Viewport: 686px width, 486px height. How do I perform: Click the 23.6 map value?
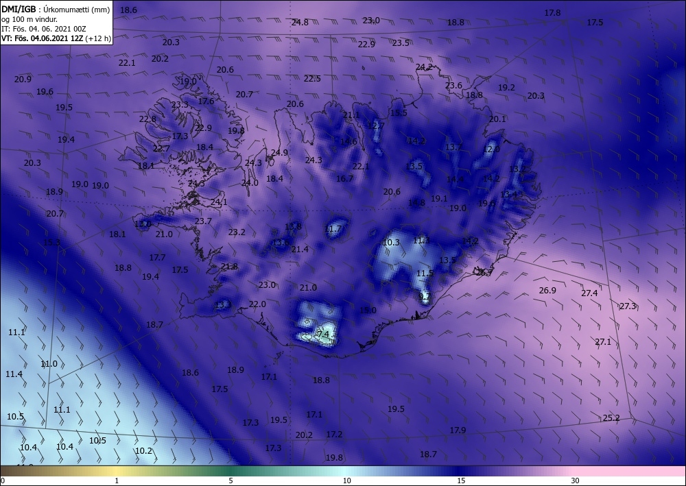tap(453, 85)
